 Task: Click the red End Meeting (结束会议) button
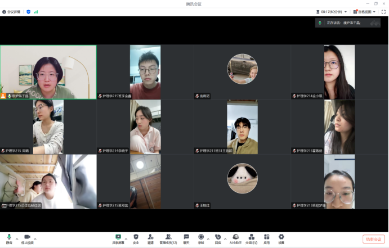pos(373,239)
